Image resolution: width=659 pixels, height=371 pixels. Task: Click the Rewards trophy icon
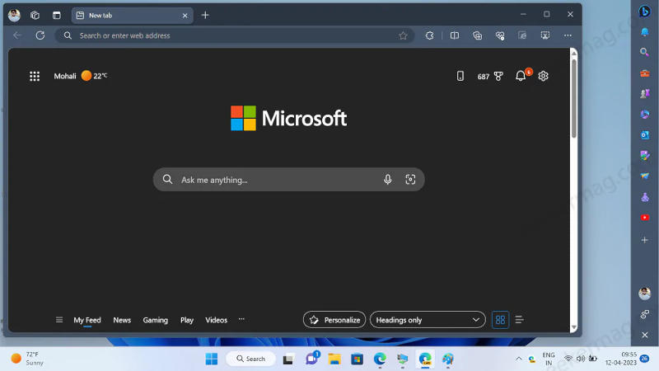[498, 76]
